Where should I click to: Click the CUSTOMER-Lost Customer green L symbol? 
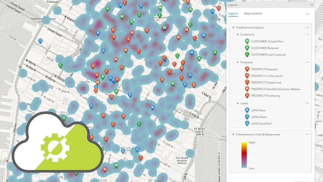coord(247,54)
